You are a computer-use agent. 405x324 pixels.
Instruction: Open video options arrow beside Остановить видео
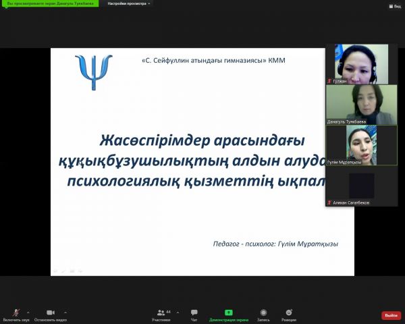click(x=65, y=312)
